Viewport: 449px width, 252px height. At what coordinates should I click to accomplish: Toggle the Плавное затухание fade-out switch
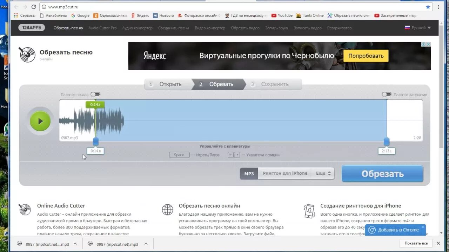point(387,94)
